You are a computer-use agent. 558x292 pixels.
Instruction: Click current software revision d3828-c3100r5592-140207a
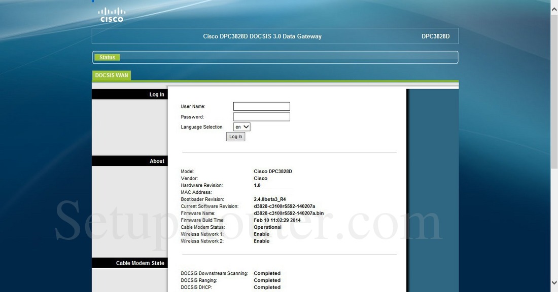coord(285,206)
